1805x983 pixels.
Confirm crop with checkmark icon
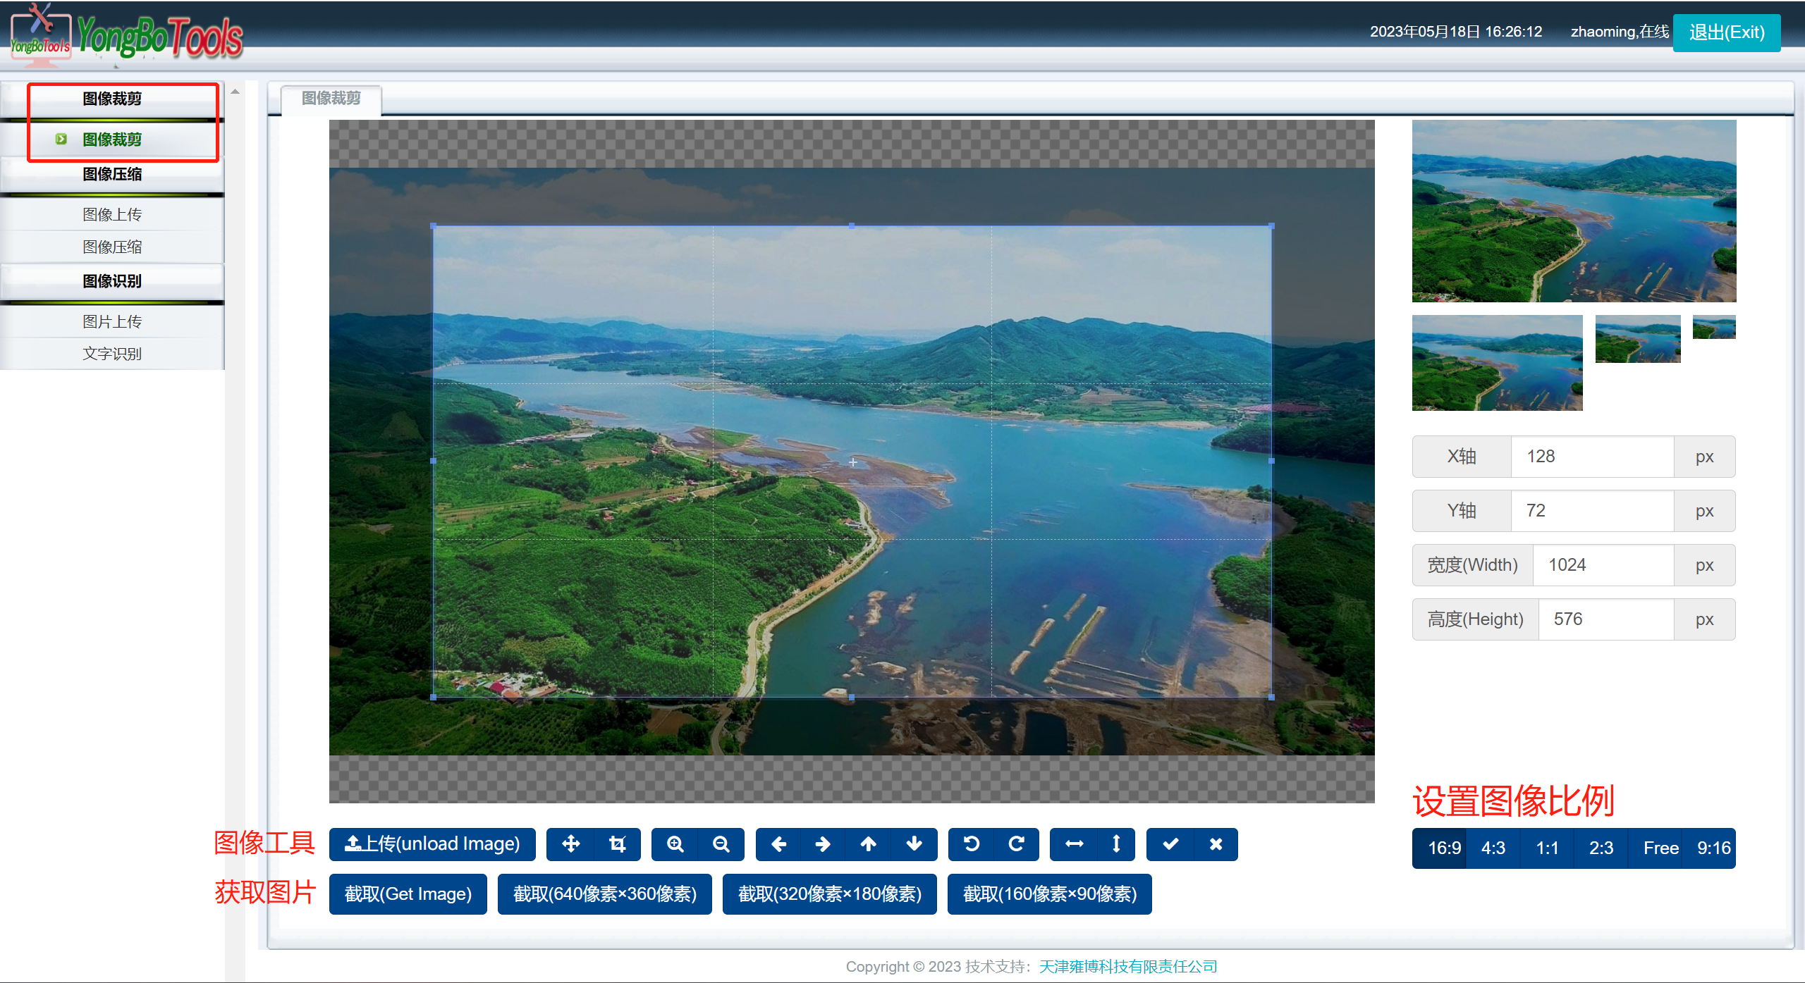coord(1170,843)
